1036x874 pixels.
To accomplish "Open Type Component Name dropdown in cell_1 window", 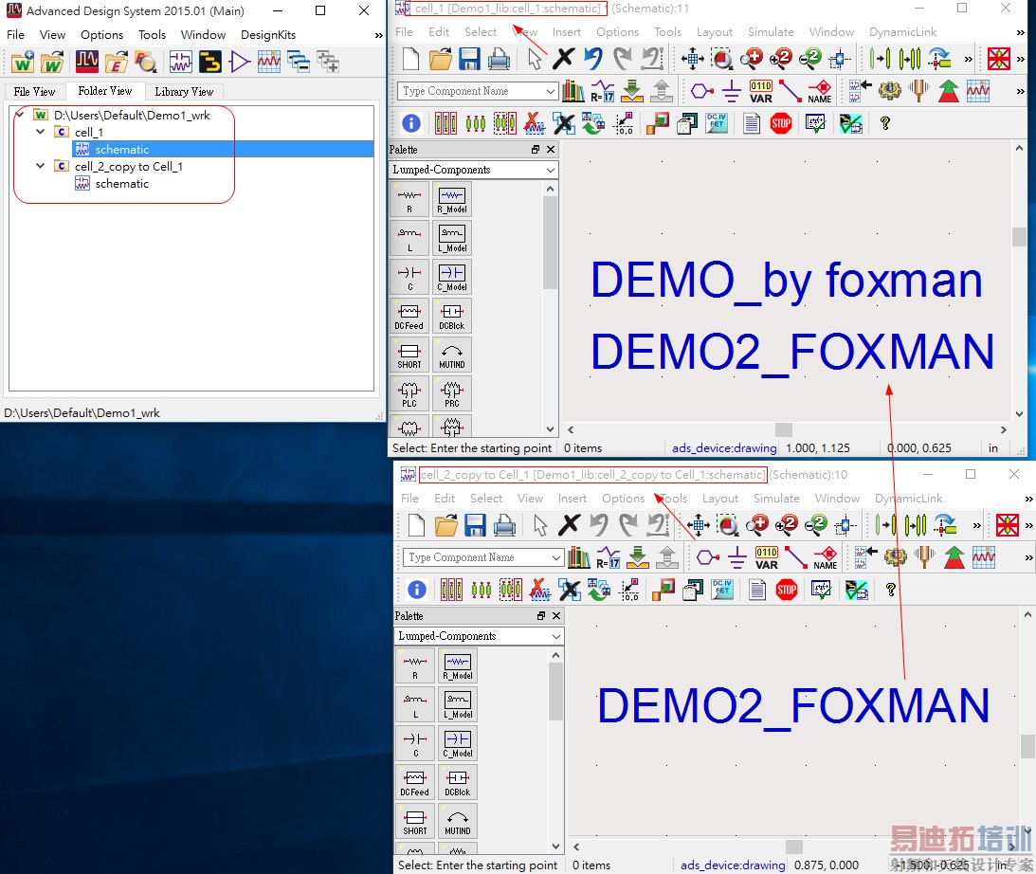I will [551, 91].
